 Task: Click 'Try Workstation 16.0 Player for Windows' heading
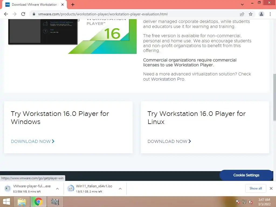[x=60, y=118]
